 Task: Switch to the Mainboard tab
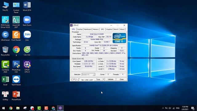click(88, 29)
